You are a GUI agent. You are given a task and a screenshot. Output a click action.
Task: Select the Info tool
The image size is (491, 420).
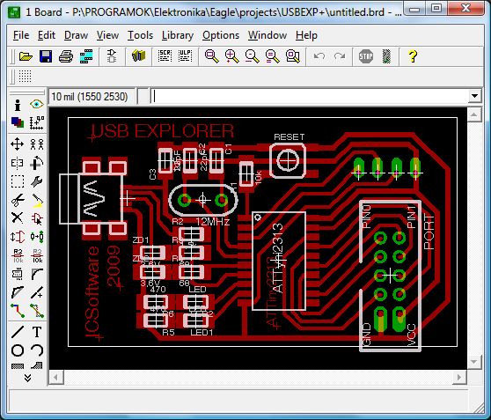pos(18,105)
